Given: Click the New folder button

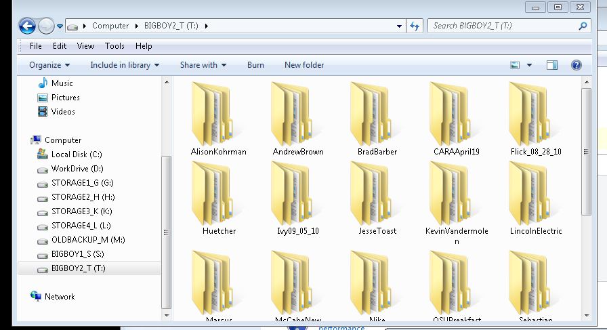Looking at the screenshot, I should point(304,65).
